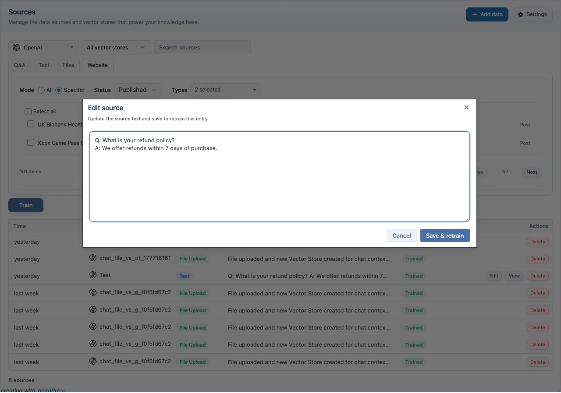
Task: Click the Save & retrain button
Action: click(x=445, y=235)
